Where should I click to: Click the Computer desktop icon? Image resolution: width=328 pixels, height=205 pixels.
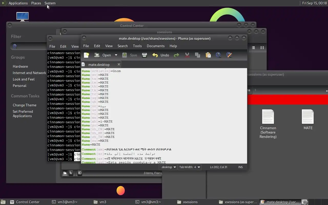click(23, 17)
